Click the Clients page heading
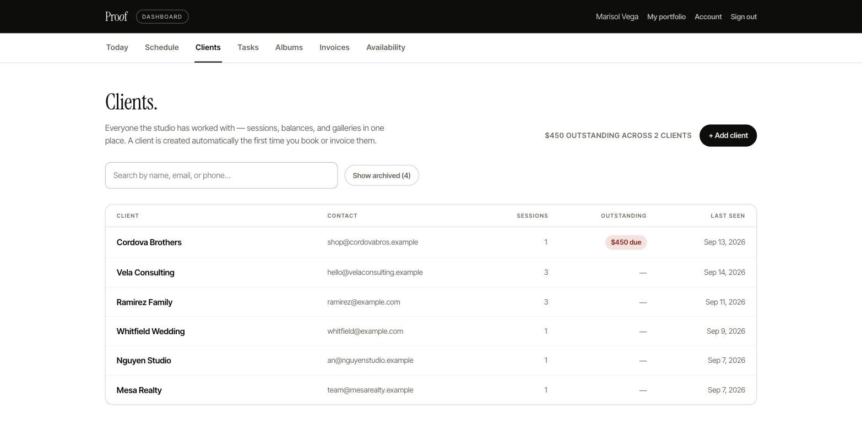 point(131,102)
